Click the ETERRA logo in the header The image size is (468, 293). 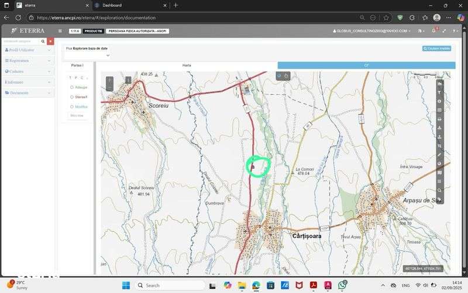point(27,30)
